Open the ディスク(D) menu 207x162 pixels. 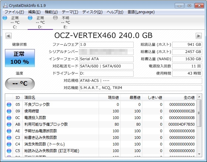92,12
